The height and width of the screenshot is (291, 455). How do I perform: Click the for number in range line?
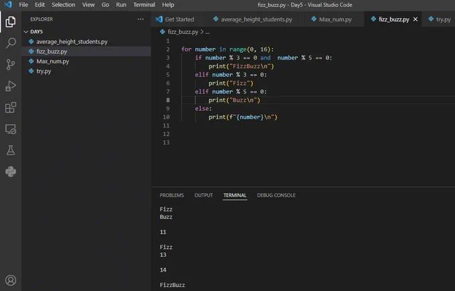[227, 49]
